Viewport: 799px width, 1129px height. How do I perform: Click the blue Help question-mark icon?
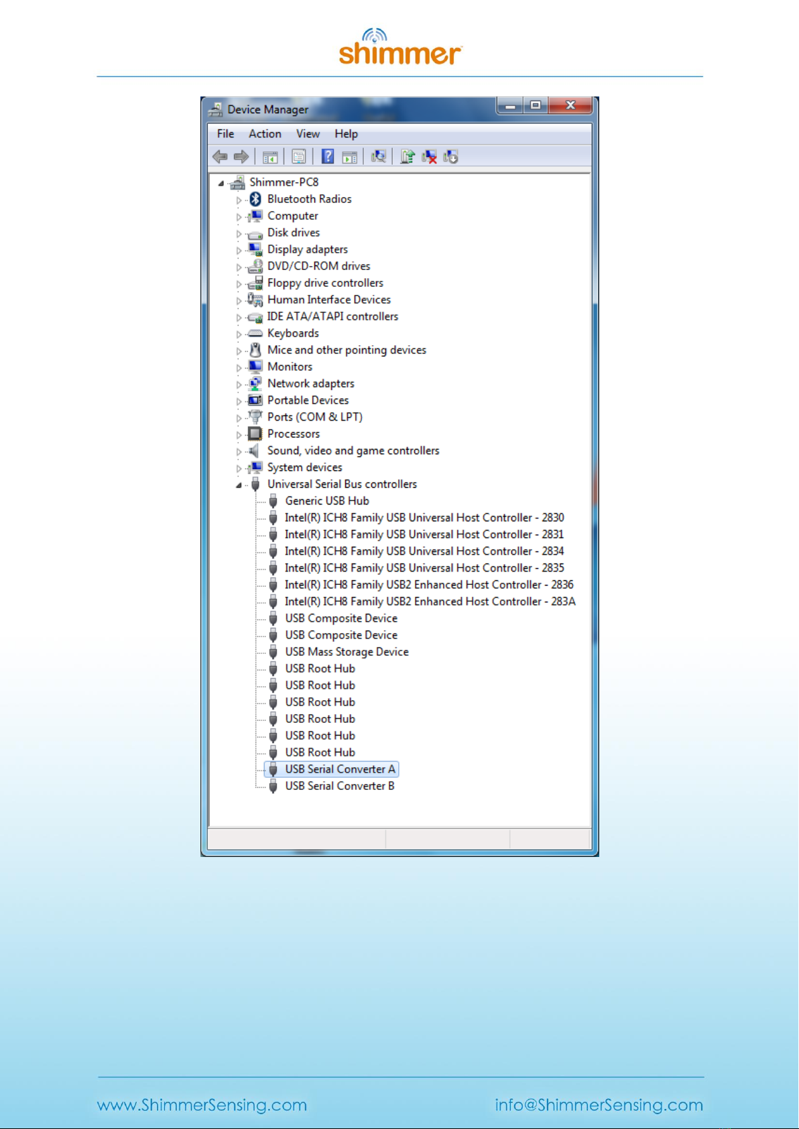[327, 157]
